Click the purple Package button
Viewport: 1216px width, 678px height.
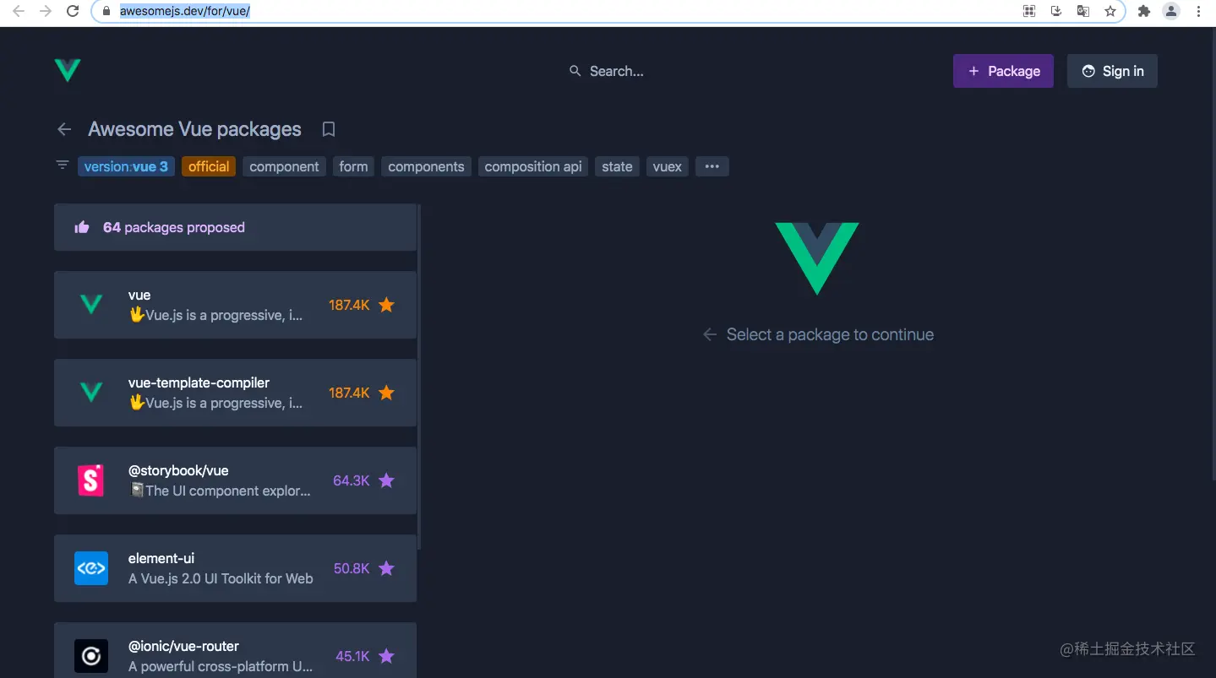1003,71
